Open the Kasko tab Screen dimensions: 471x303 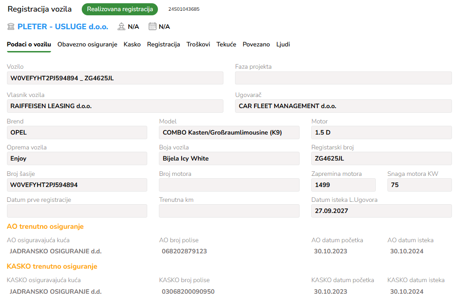pyautogui.click(x=132, y=45)
